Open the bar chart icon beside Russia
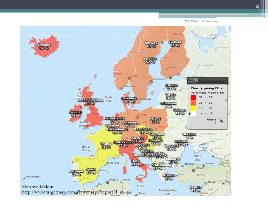 pyautogui.click(x=222, y=121)
